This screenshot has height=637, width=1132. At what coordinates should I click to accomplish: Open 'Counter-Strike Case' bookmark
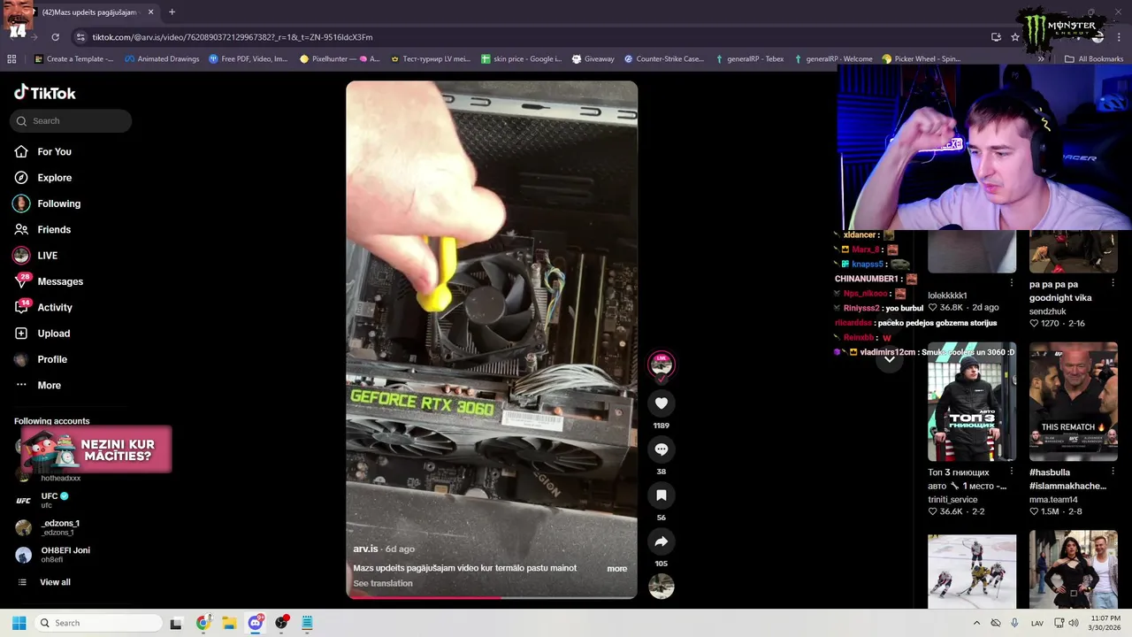pos(664,59)
